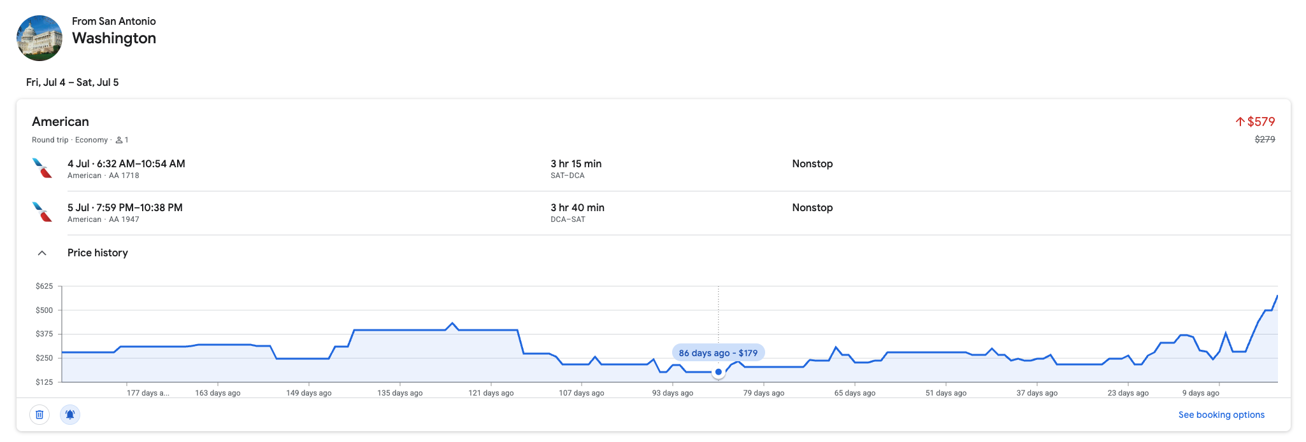Click the American Airlines logo for AA 1718

pyautogui.click(x=42, y=169)
